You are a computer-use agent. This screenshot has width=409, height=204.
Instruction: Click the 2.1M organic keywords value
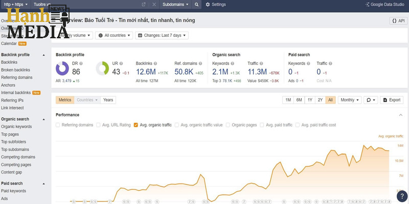tap(220, 72)
